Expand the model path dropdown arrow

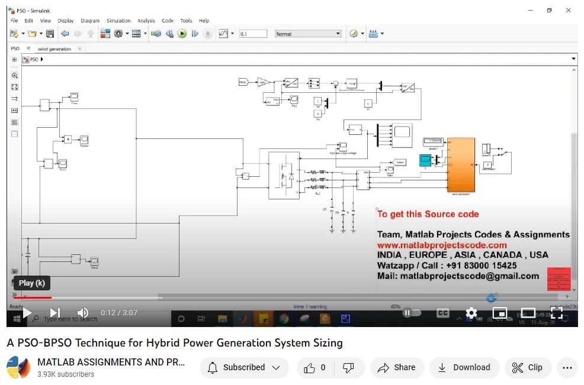[x=573, y=59]
